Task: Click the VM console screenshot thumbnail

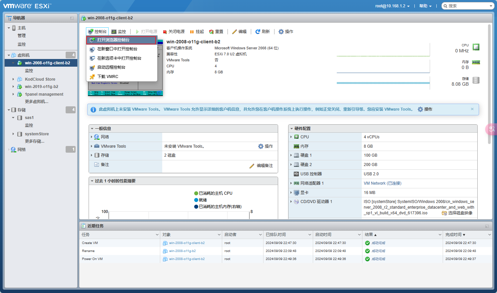Action: (125, 68)
